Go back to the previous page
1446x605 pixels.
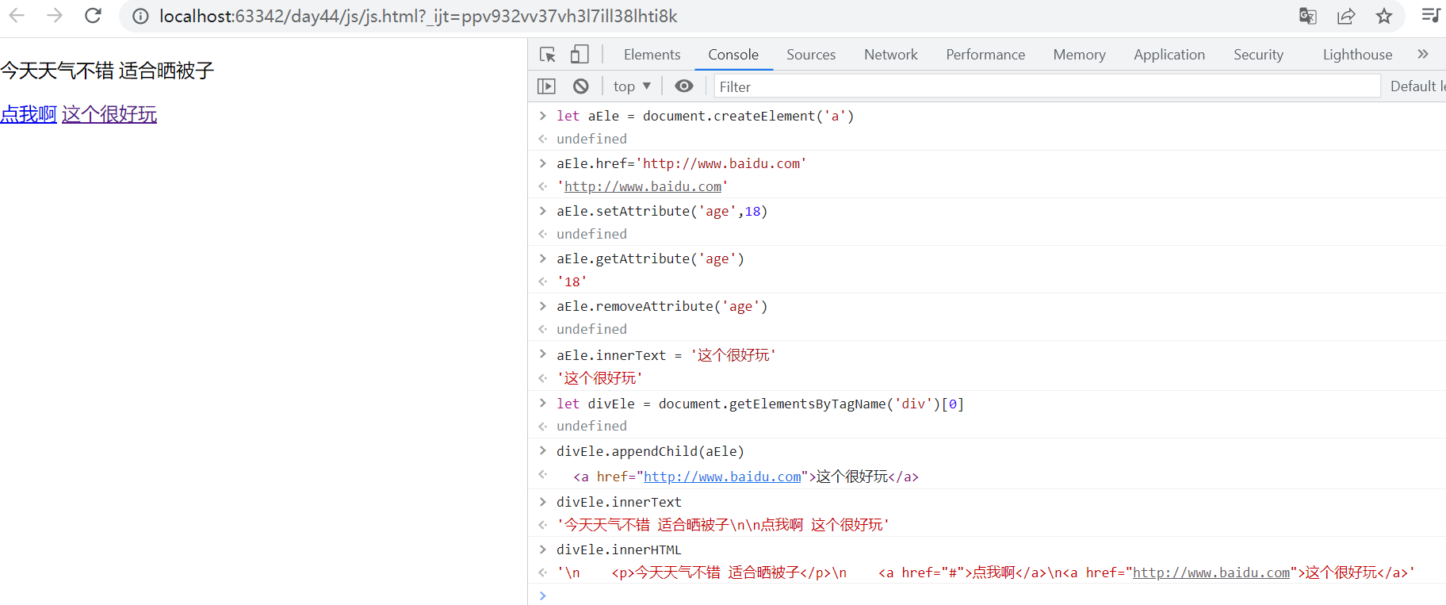click(x=17, y=16)
